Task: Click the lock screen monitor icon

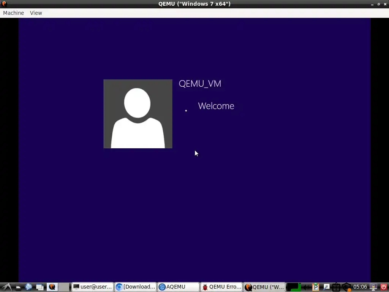Action: coord(373,287)
